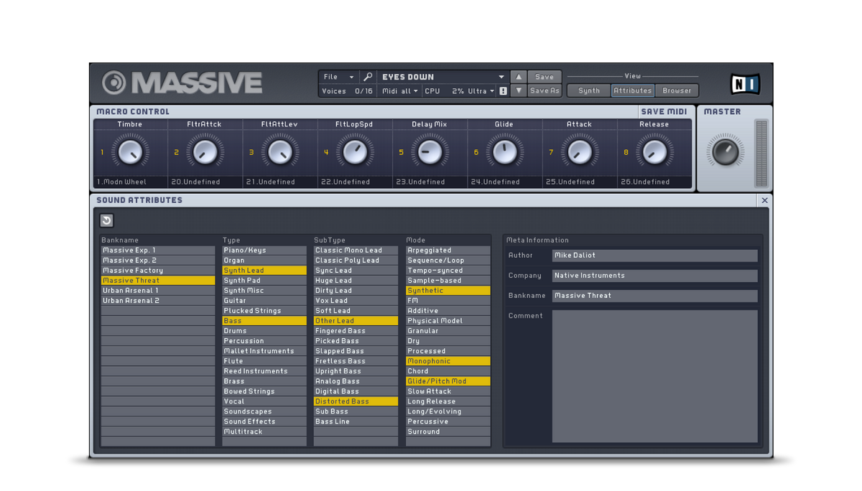The width and height of the screenshot is (862, 491).
Task: Select Long/Evolving mode
Action: pos(448,411)
